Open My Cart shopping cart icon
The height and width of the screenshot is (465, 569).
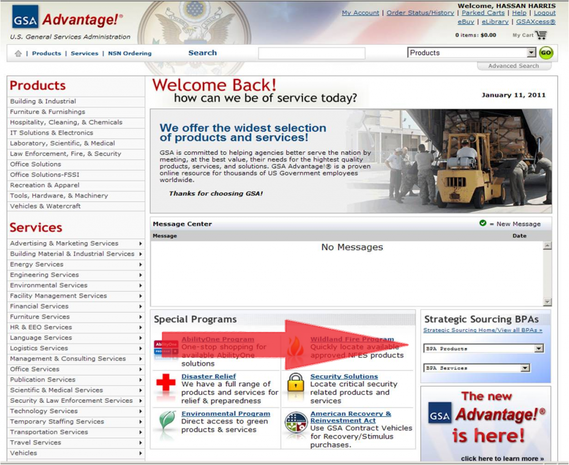(541, 33)
